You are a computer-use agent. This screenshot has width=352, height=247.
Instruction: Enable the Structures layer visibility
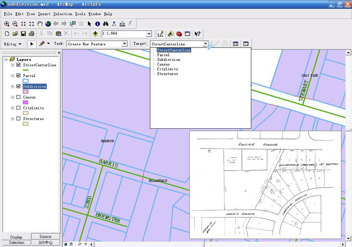18,119
